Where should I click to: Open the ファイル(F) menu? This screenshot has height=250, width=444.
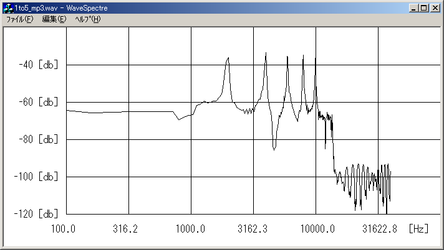coord(19,19)
